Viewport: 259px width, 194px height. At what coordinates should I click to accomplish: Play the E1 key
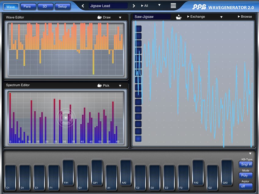(x=39, y=178)
